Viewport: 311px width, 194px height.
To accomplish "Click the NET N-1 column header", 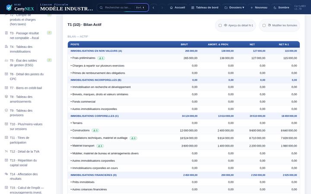I will pos(284,44).
